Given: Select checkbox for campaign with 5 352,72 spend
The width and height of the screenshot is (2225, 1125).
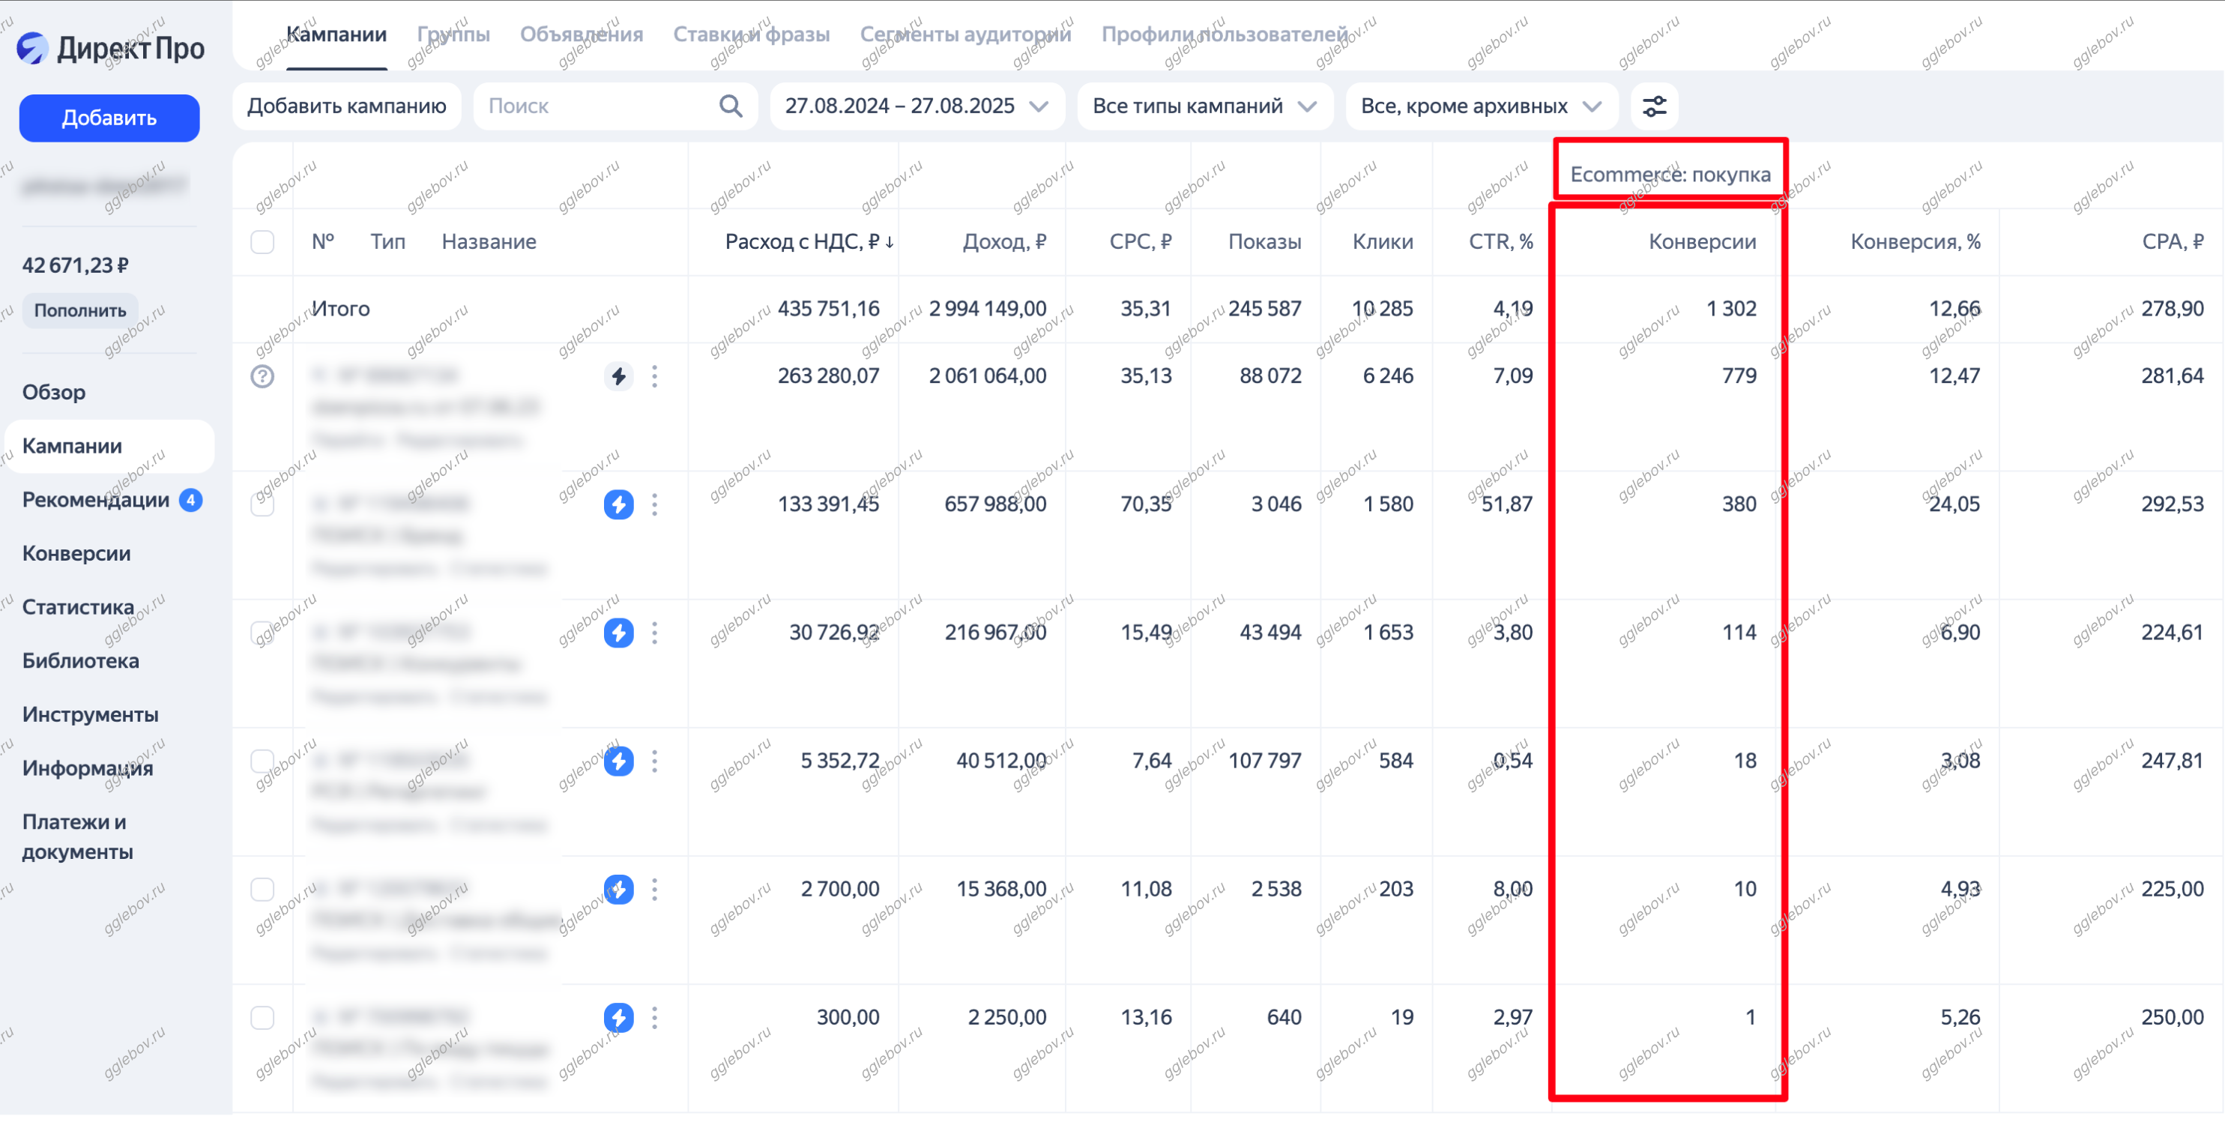Looking at the screenshot, I should [x=262, y=761].
